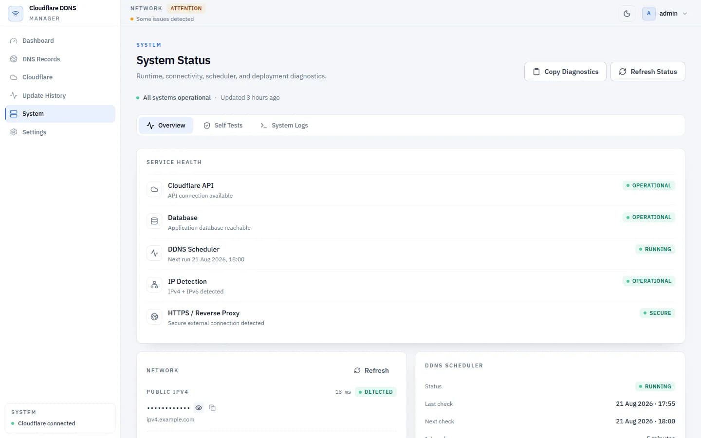This screenshot has width=701, height=438.
Task: Click the IP Detection OPERATIONAL badge
Action: [x=648, y=281]
